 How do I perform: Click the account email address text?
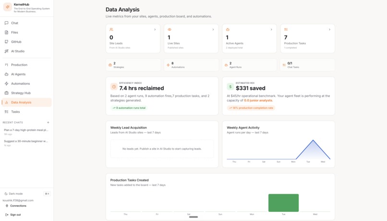click(x=18, y=200)
